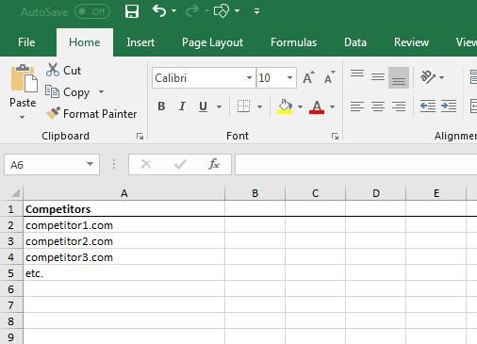
Task: Expand the Paste options arrow
Action: pos(22,117)
